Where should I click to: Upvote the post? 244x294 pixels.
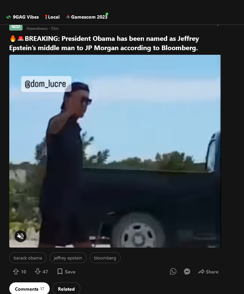(16, 272)
